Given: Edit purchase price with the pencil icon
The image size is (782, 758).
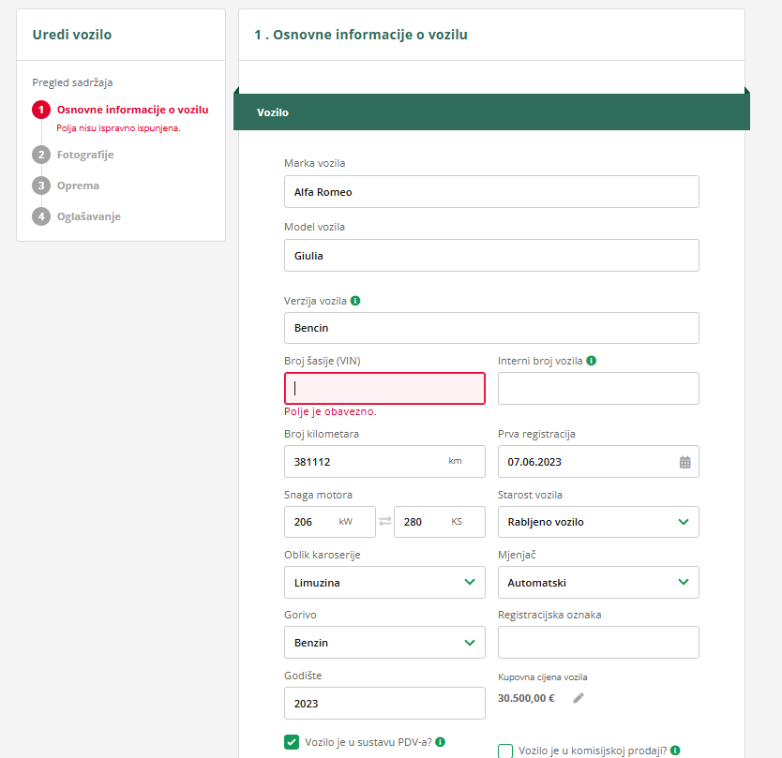Looking at the screenshot, I should point(579,697).
